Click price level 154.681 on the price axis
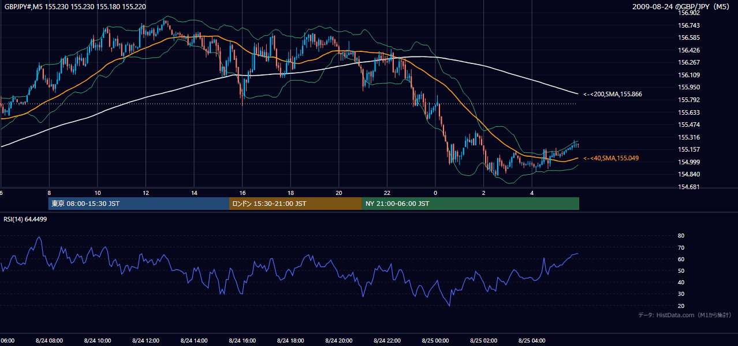 click(x=689, y=187)
